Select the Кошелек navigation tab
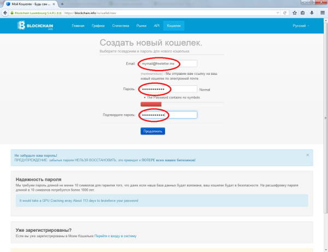This screenshot has width=328, height=252. (174, 26)
